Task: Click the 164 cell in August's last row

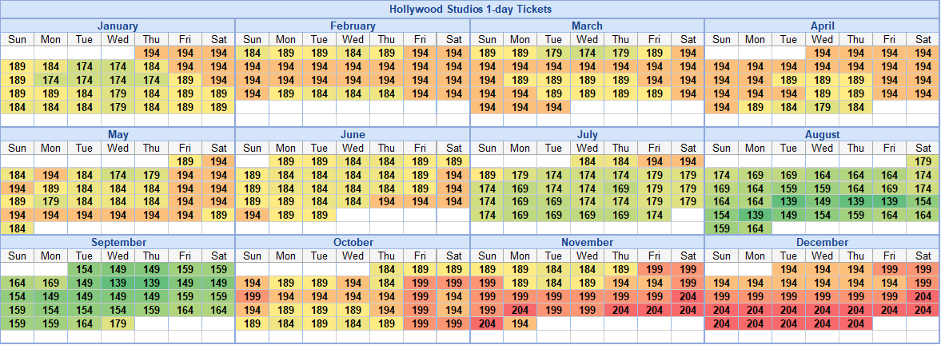Action: (x=755, y=228)
